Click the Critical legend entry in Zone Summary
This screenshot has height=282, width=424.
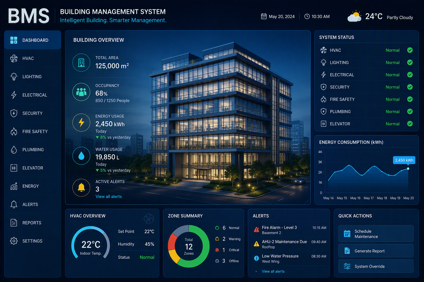click(x=227, y=250)
